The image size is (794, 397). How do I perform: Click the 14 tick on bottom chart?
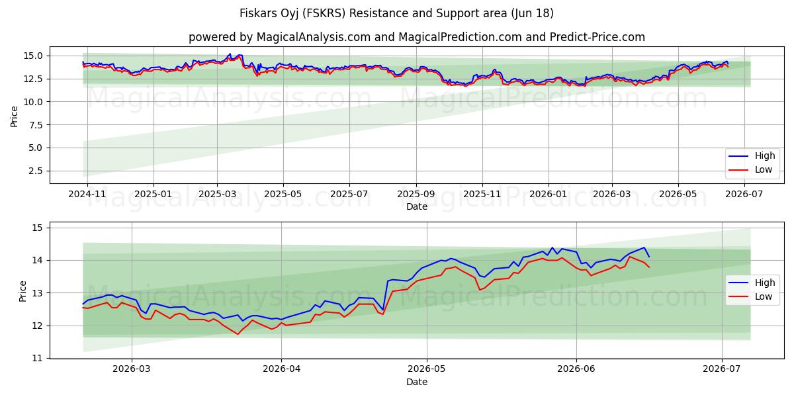click(x=36, y=261)
